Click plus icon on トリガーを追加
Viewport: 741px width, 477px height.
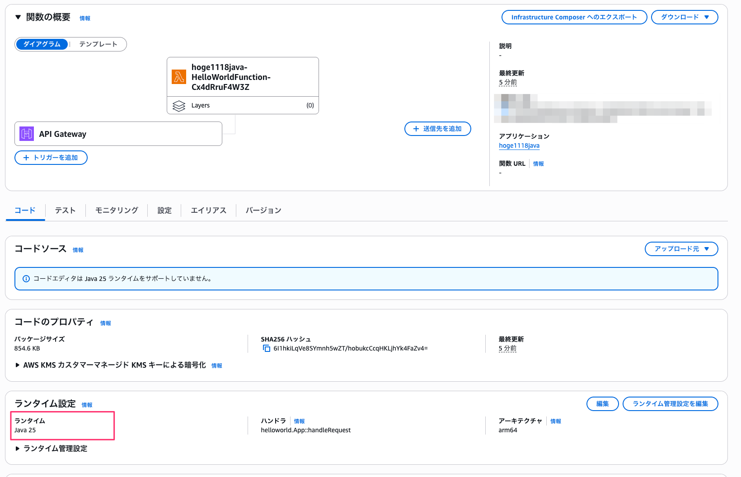[x=26, y=158]
